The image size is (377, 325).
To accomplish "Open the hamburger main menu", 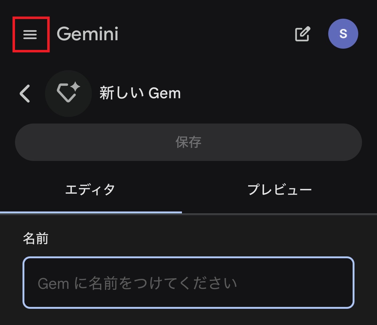I will tap(30, 34).
